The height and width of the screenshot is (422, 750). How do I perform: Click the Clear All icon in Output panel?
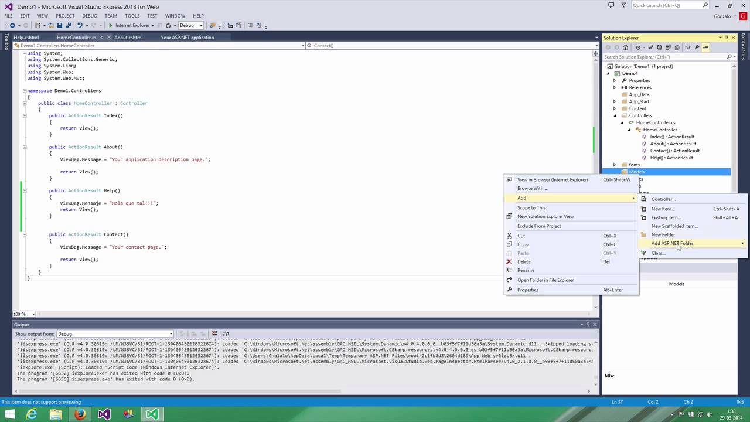pos(214,333)
